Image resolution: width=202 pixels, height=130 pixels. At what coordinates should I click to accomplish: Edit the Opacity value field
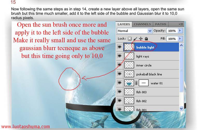pos(172,31)
